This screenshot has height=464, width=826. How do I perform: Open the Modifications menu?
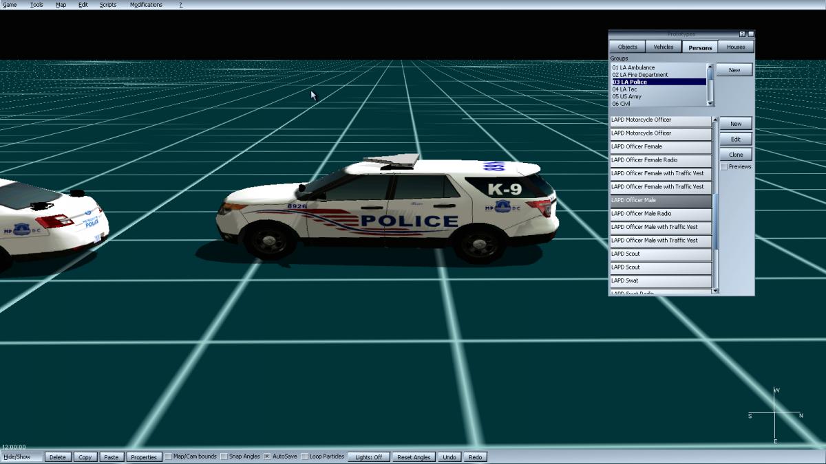pos(147,5)
